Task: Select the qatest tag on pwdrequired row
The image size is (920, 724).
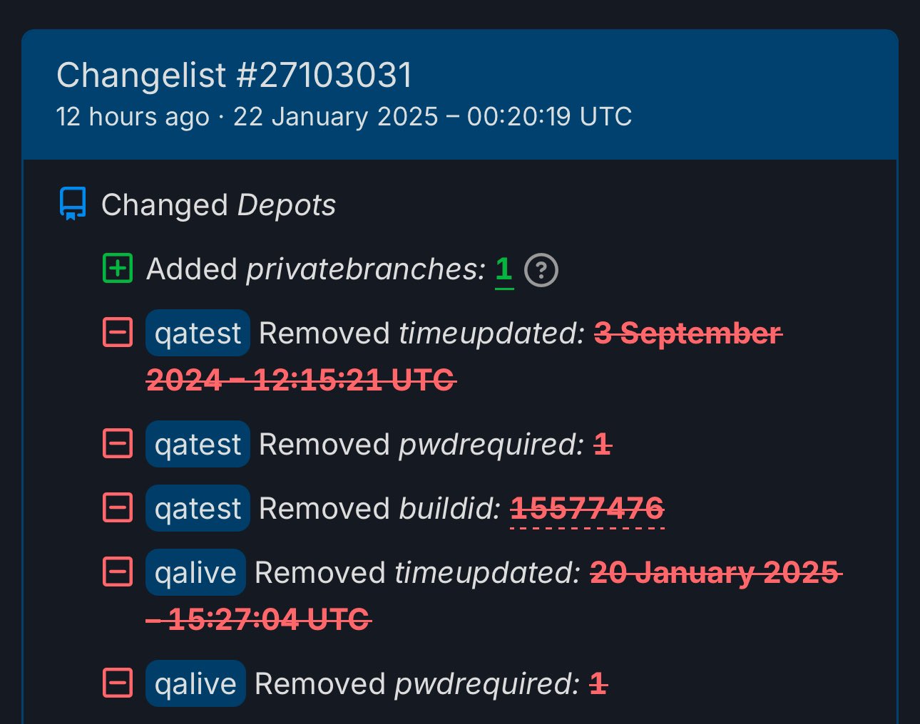Action: (198, 444)
